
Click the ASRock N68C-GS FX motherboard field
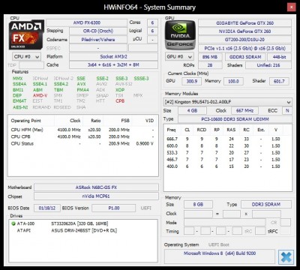96,187
